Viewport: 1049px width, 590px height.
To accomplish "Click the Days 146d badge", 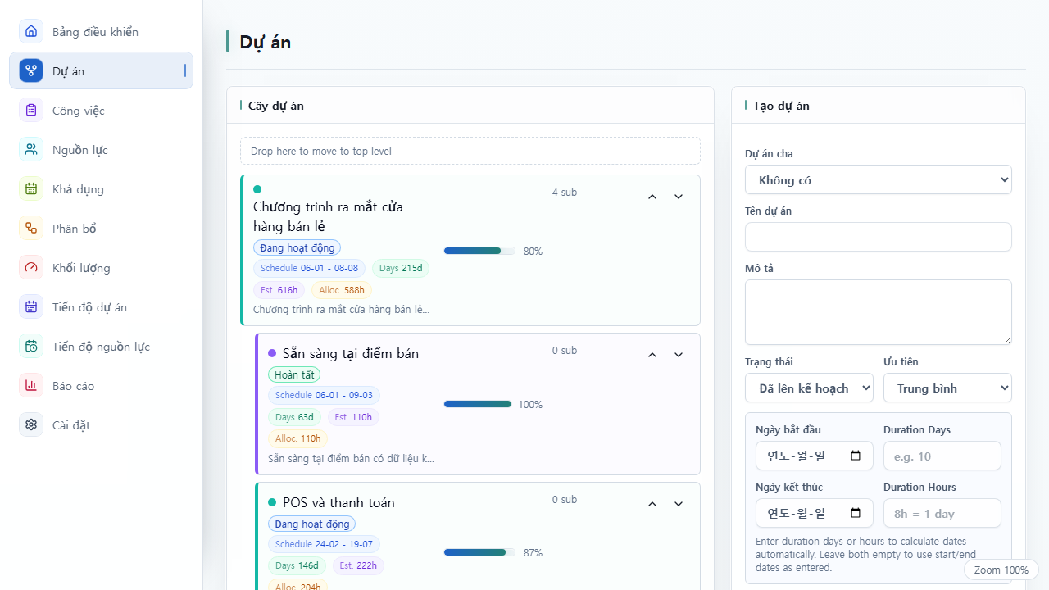I will [x=297, y=565].
